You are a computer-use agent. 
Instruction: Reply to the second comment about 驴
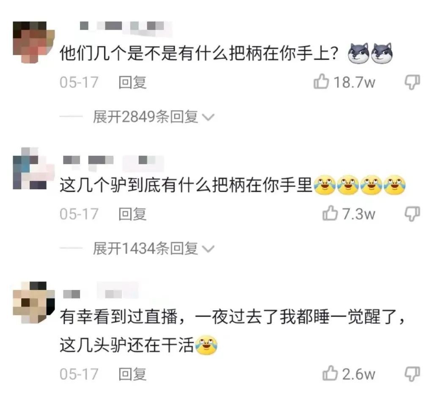click(132, 214)
